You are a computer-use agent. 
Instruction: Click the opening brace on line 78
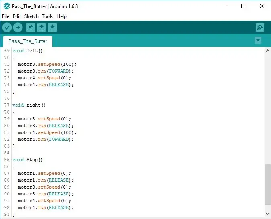[x=14, y=112]
